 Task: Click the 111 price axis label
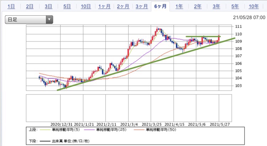239,26
